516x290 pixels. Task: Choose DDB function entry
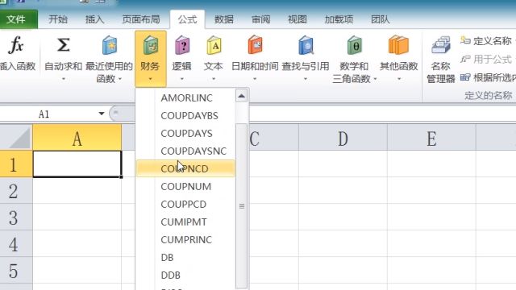click(186, 275)
